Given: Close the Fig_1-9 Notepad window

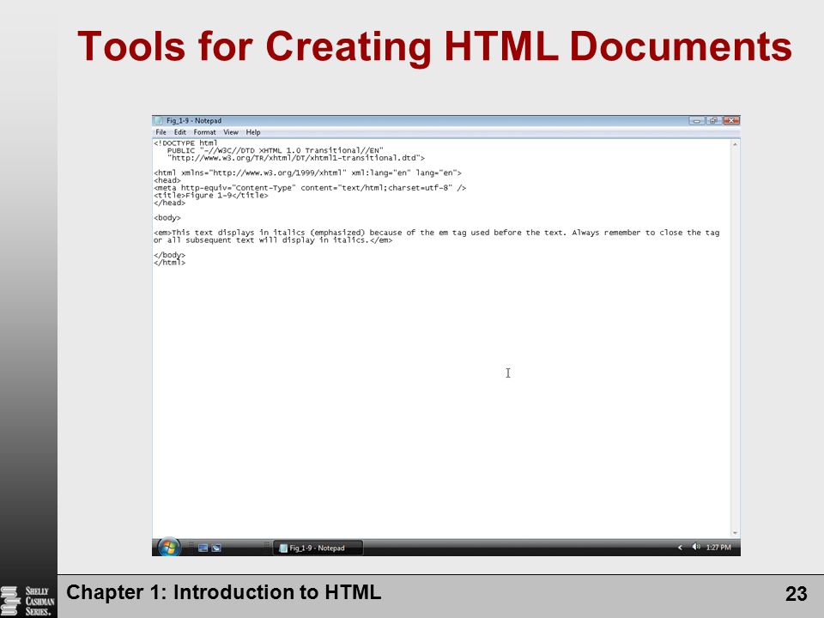Looking at the screenshot, I should pyautogui.click(x=731, y=120).
